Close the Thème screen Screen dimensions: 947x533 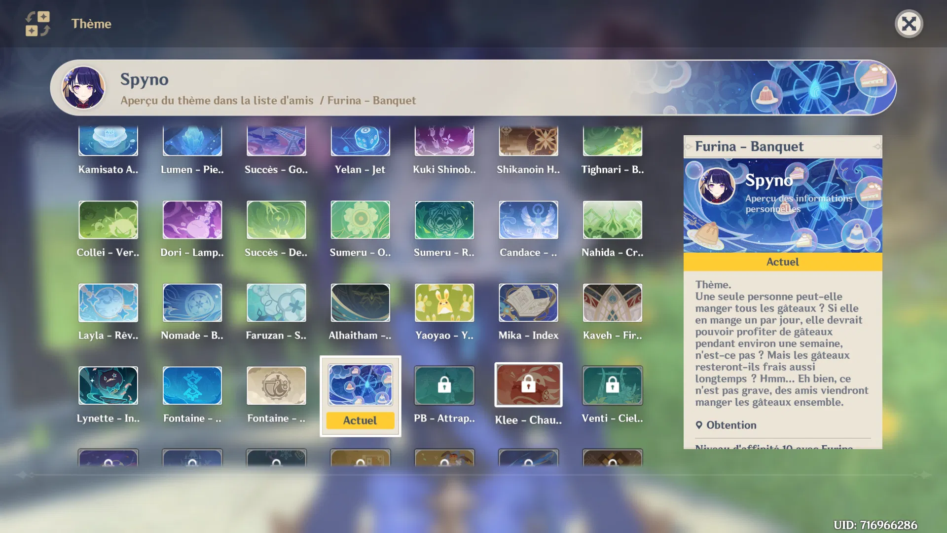909,24
